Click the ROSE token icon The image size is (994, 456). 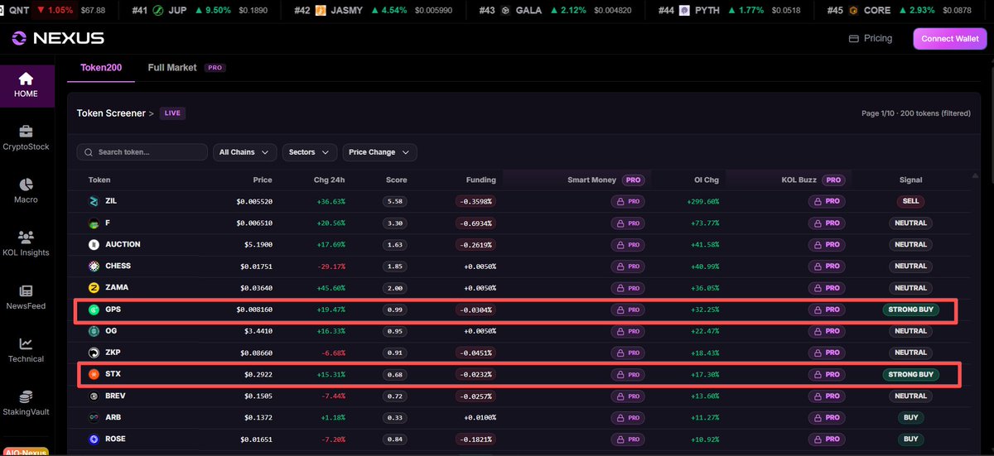coord(94,439)
